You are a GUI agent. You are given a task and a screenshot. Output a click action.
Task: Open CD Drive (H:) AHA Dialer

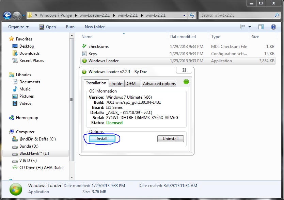click(42, 168)
